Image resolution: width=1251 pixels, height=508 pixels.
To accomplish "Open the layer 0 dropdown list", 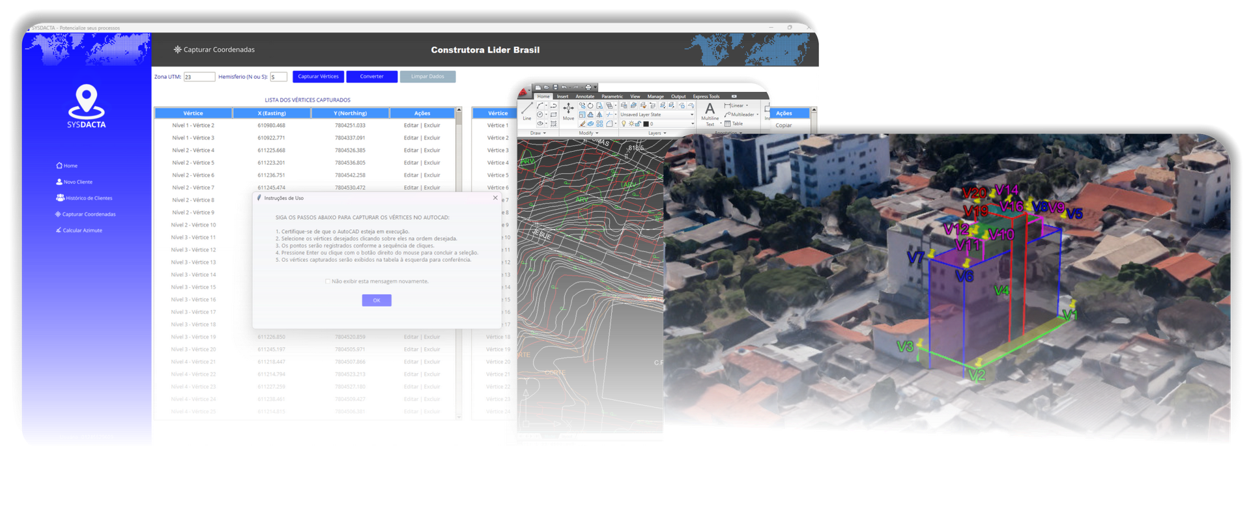I will (693, 124).
